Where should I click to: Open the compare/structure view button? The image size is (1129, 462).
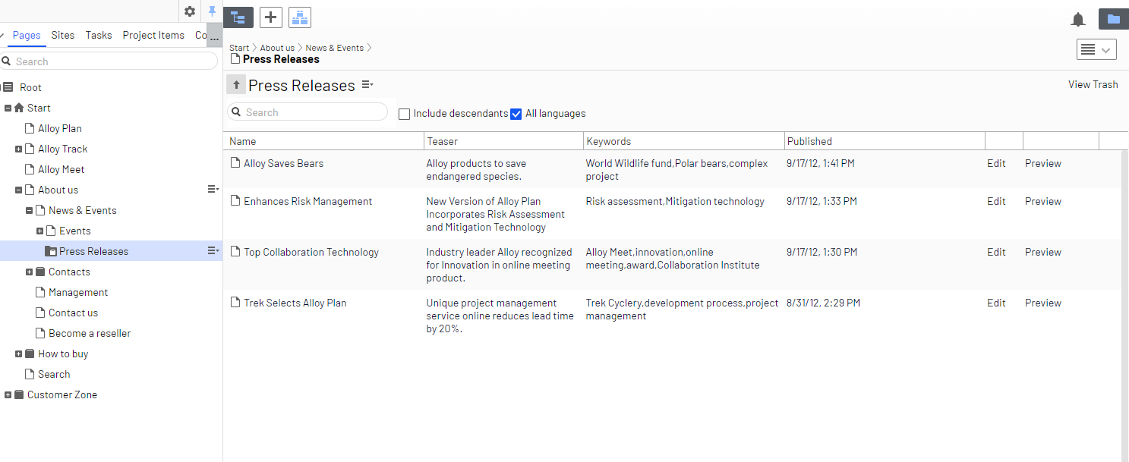(x=300, y=17)
